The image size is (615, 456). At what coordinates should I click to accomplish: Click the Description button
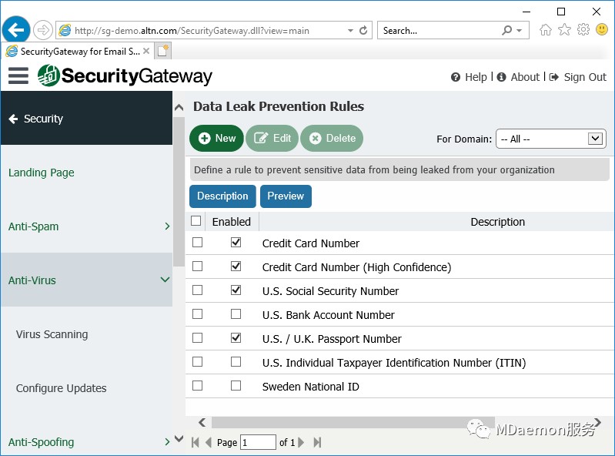point(222,196)
